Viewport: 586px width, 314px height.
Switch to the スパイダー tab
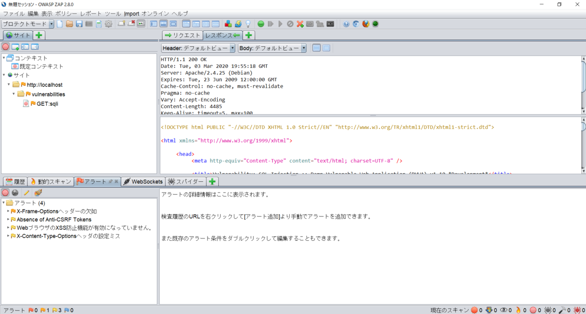click(186, 181)
